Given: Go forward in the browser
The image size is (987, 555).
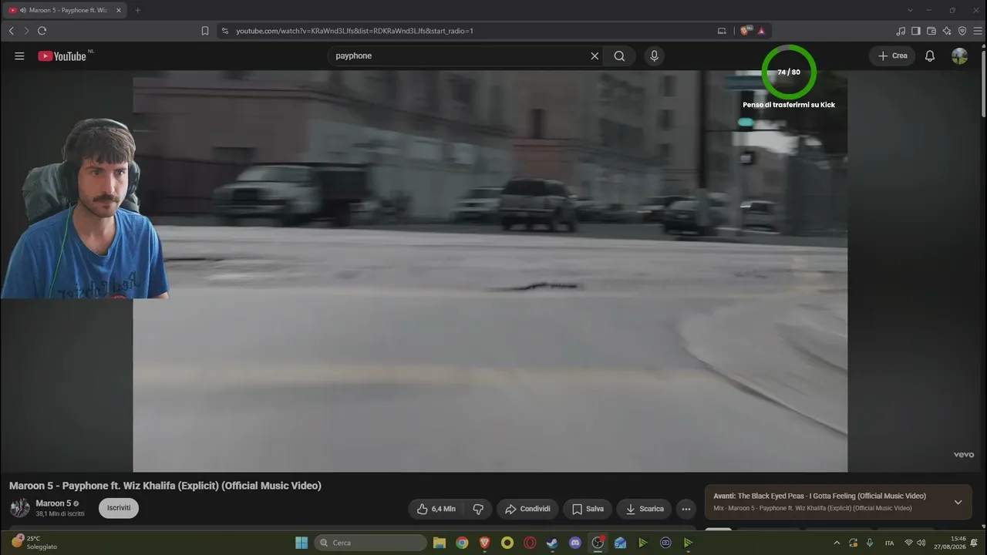Looking at the screenshot, I should tap(26, 31).
